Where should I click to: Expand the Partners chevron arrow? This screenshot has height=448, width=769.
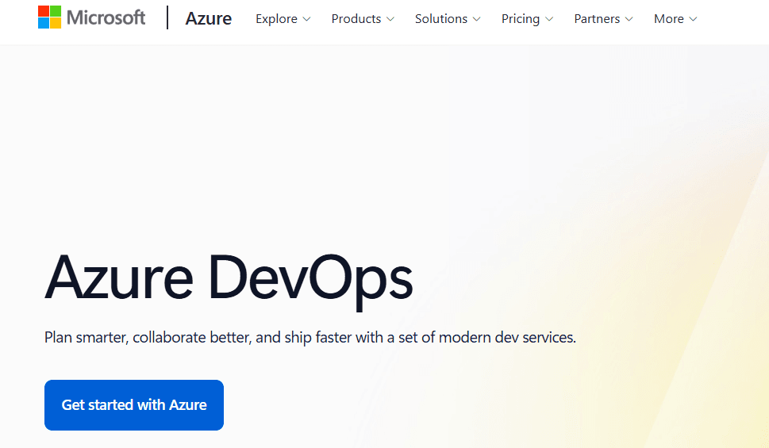tap(629, 19)
